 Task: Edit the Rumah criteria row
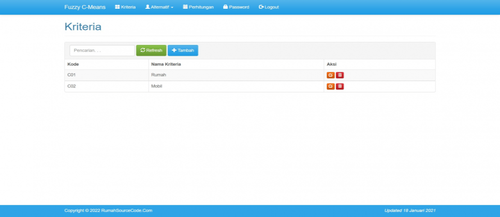330,75
